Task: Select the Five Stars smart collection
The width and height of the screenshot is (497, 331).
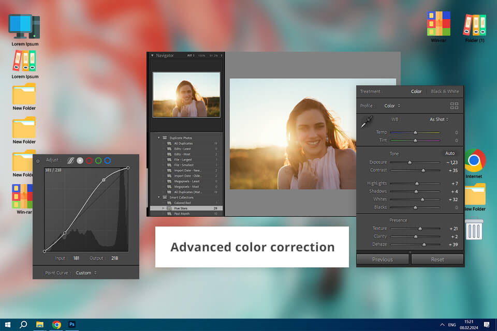Action: 182,208
